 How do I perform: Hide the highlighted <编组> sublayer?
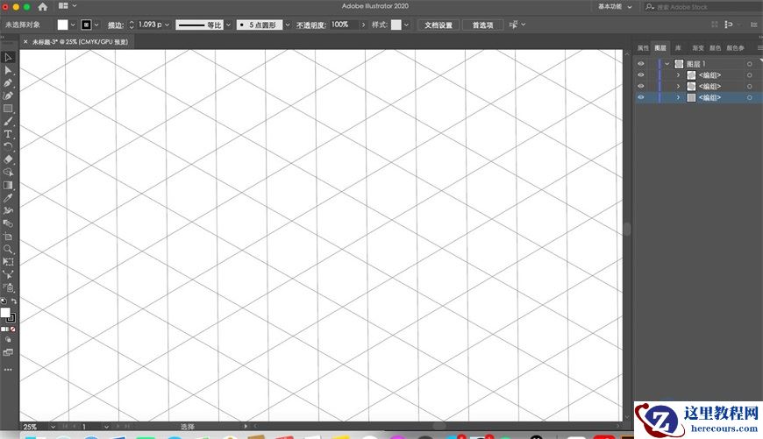tap(641, 97)
